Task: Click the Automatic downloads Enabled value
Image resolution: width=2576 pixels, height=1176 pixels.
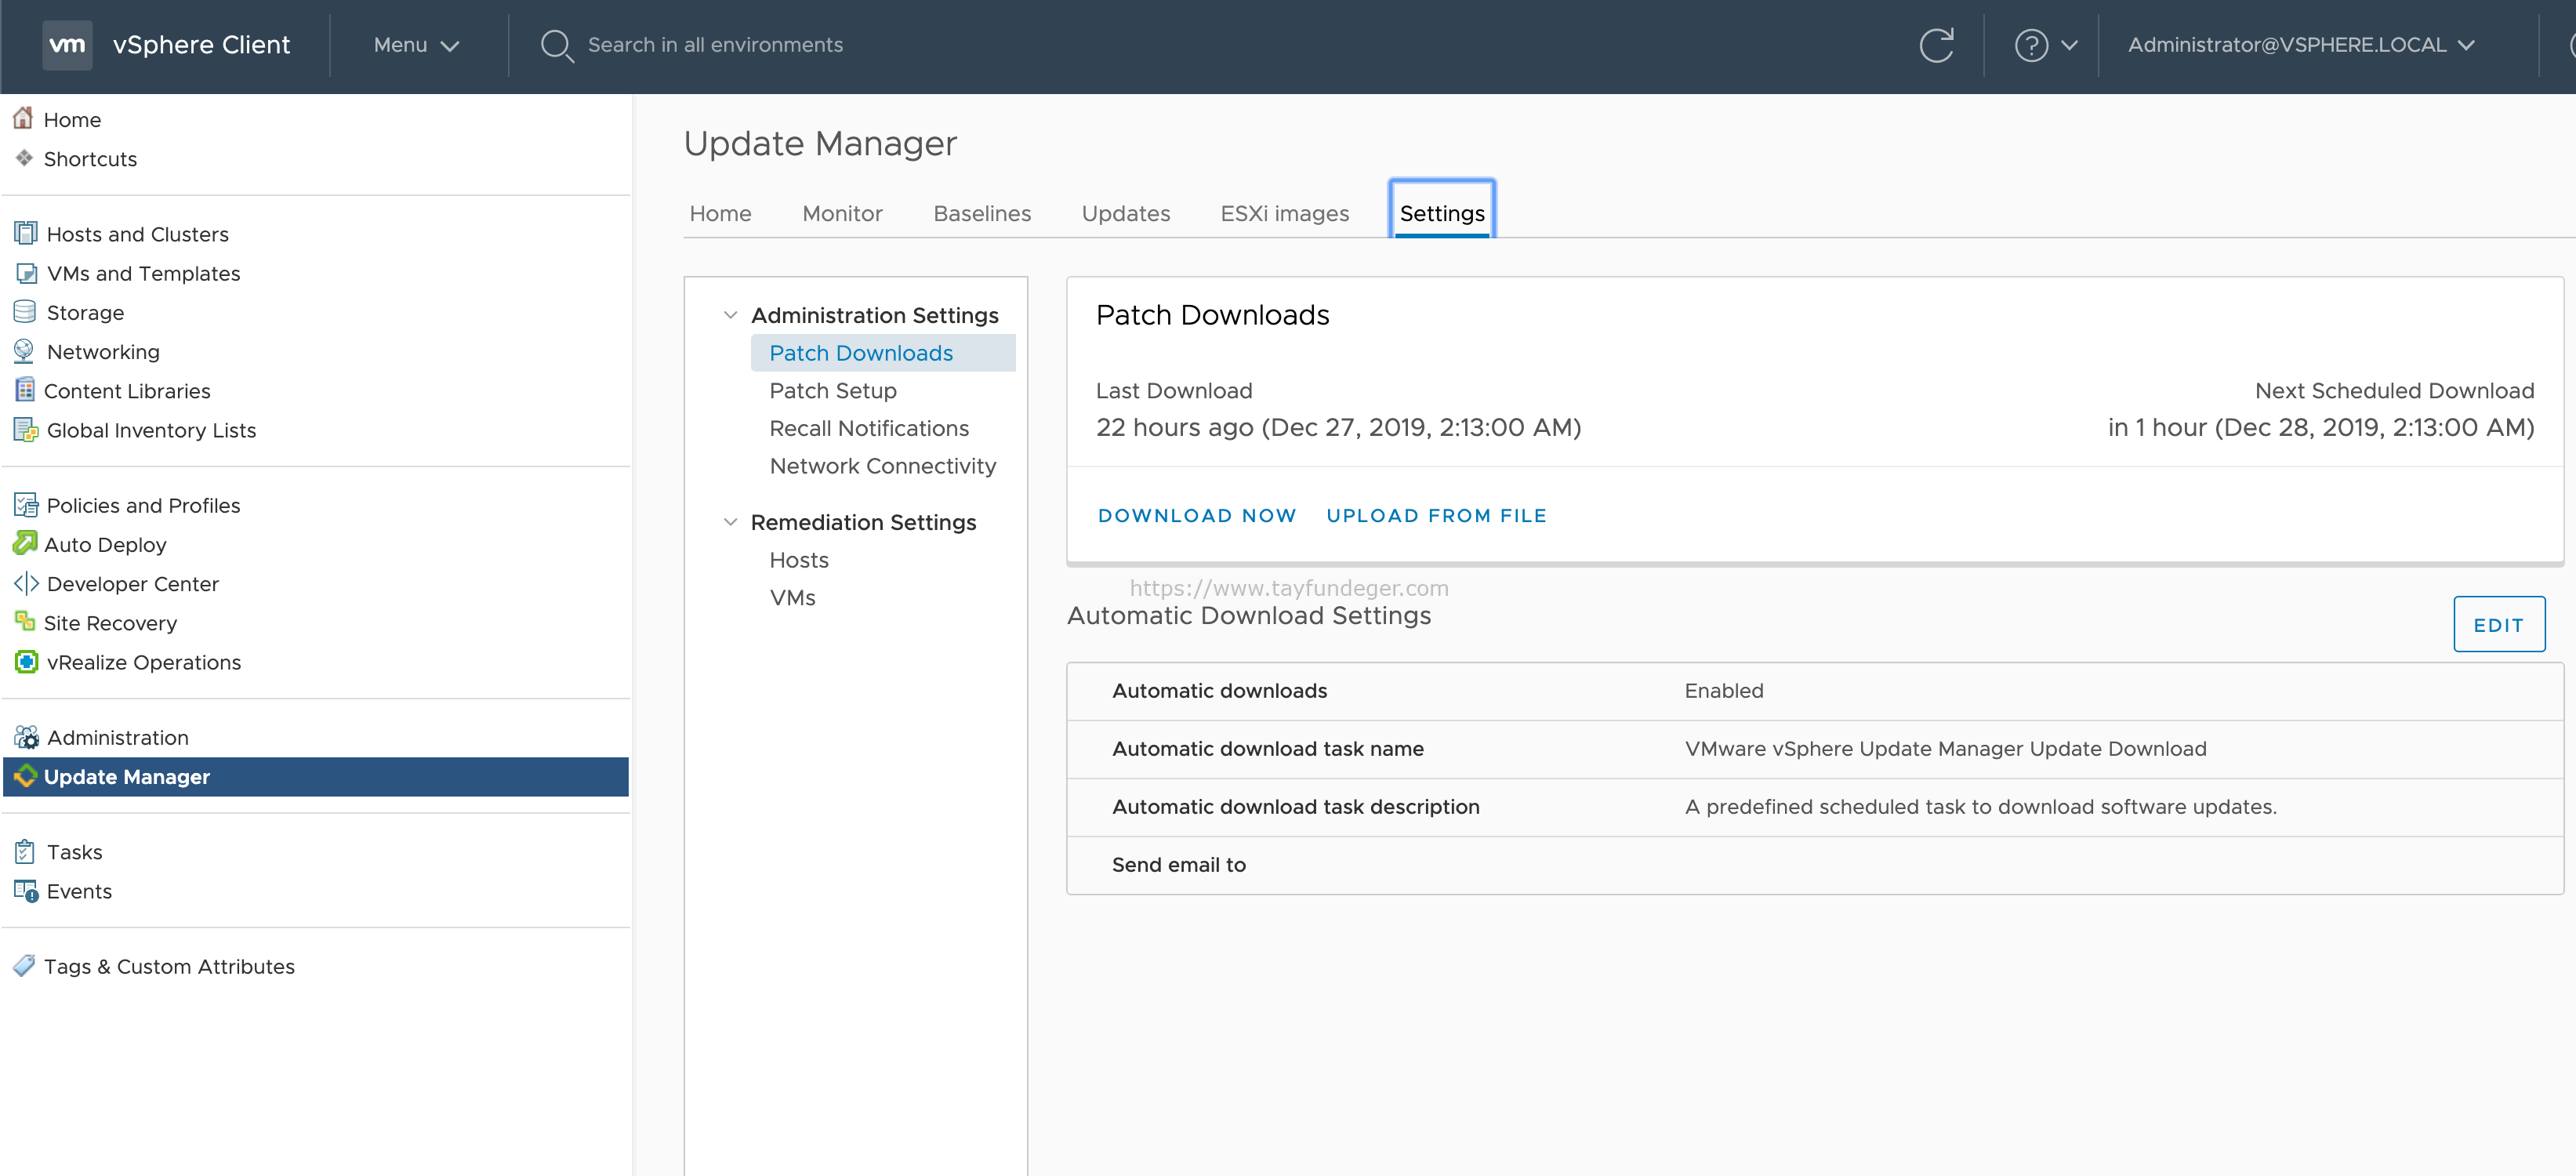Action: click(x=1724, y=691)
